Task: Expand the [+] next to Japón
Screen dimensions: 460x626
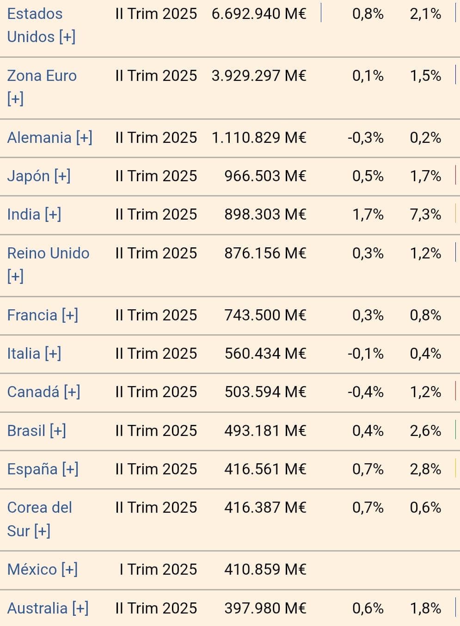Action: tap(62, 176)
